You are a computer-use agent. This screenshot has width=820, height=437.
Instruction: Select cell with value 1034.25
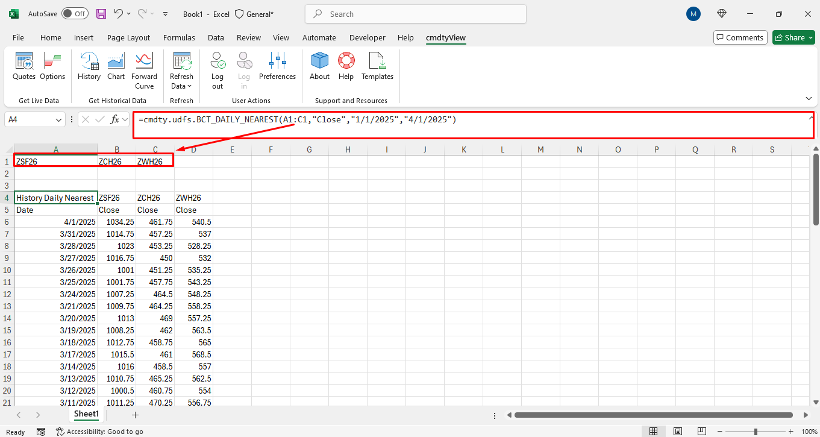116,222
